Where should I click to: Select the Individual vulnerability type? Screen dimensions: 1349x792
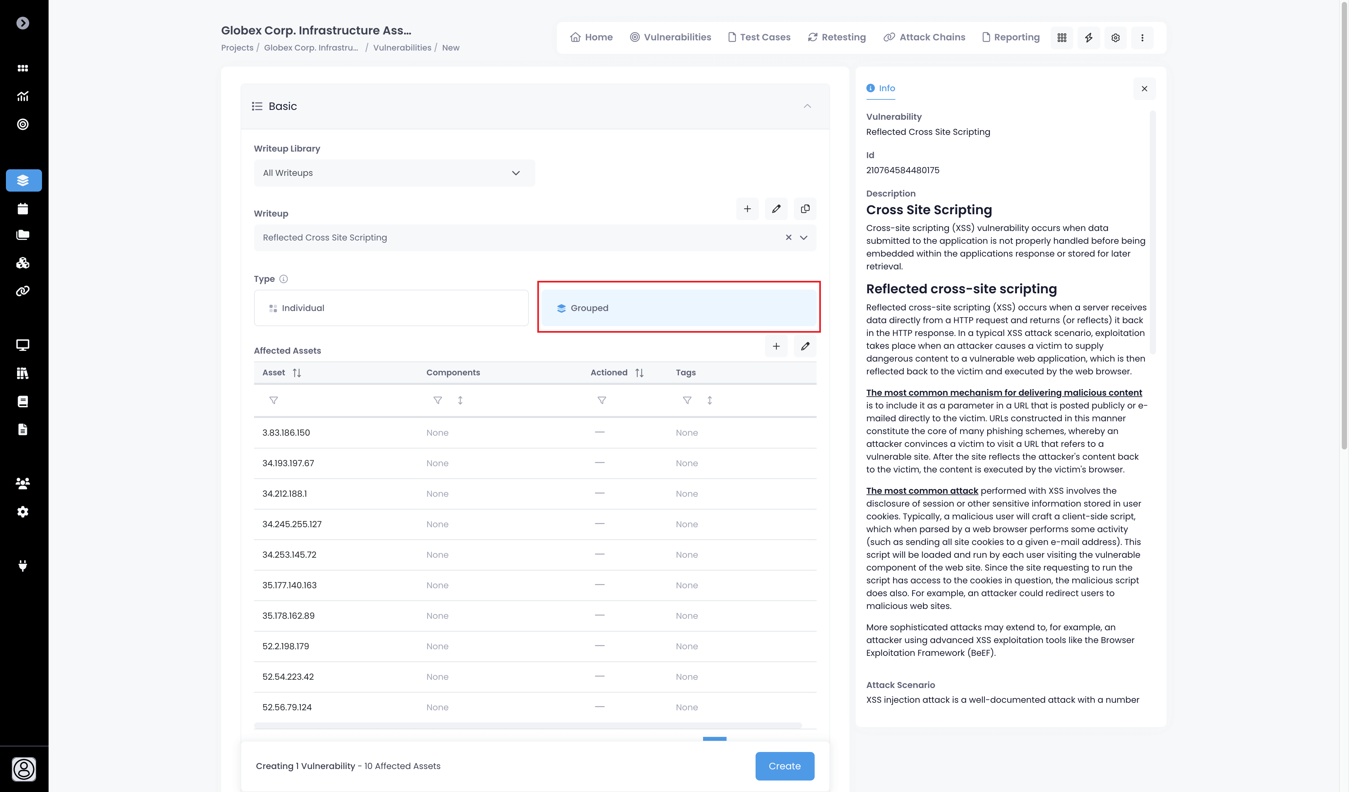pyautogui.click(x=391, y=308)
